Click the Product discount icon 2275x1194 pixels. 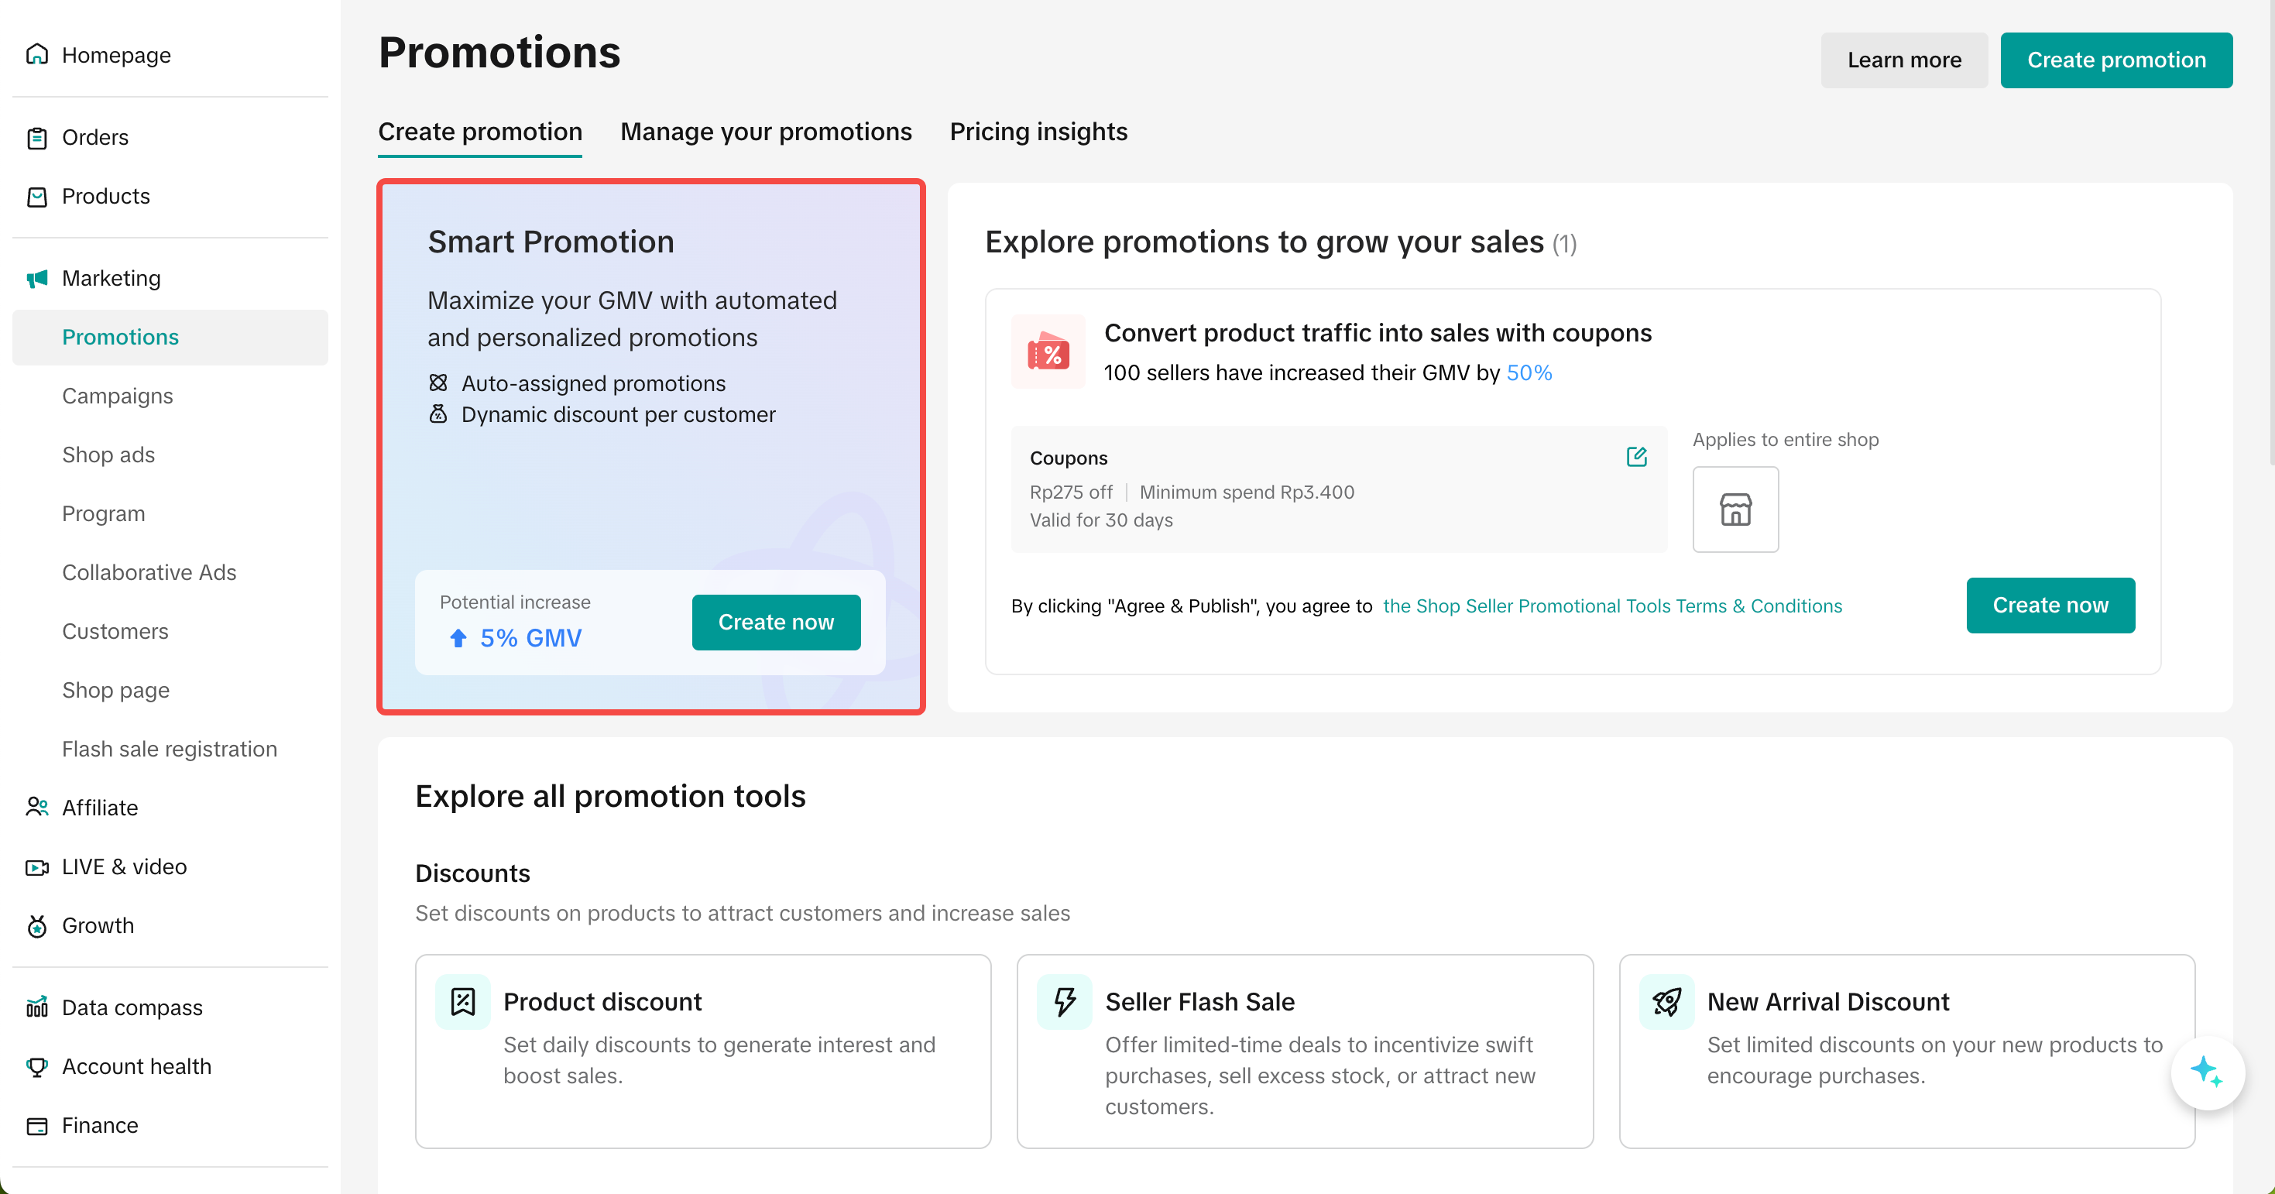click(x=463, y=1001)
